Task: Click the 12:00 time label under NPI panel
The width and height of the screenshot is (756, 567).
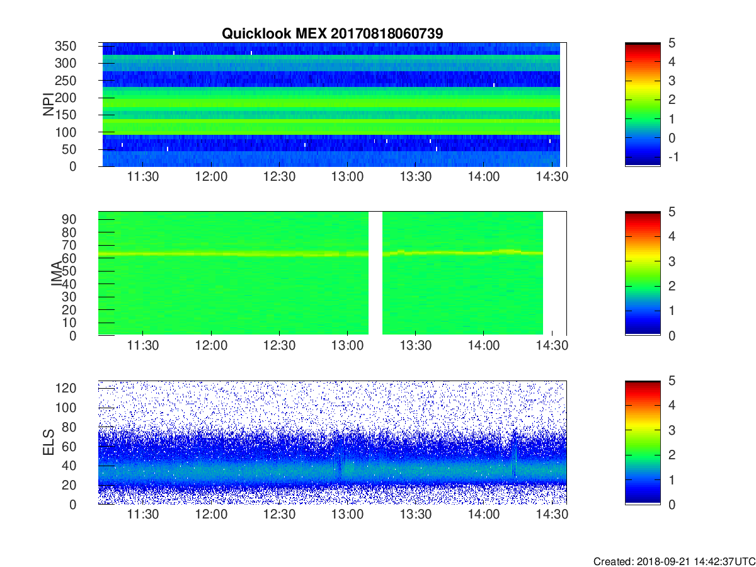Action: pyautogui.click(x=211, y=177)
